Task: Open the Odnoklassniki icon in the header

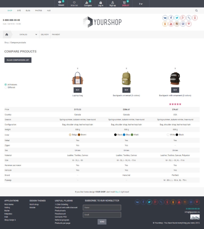Action: click(165, 24)
